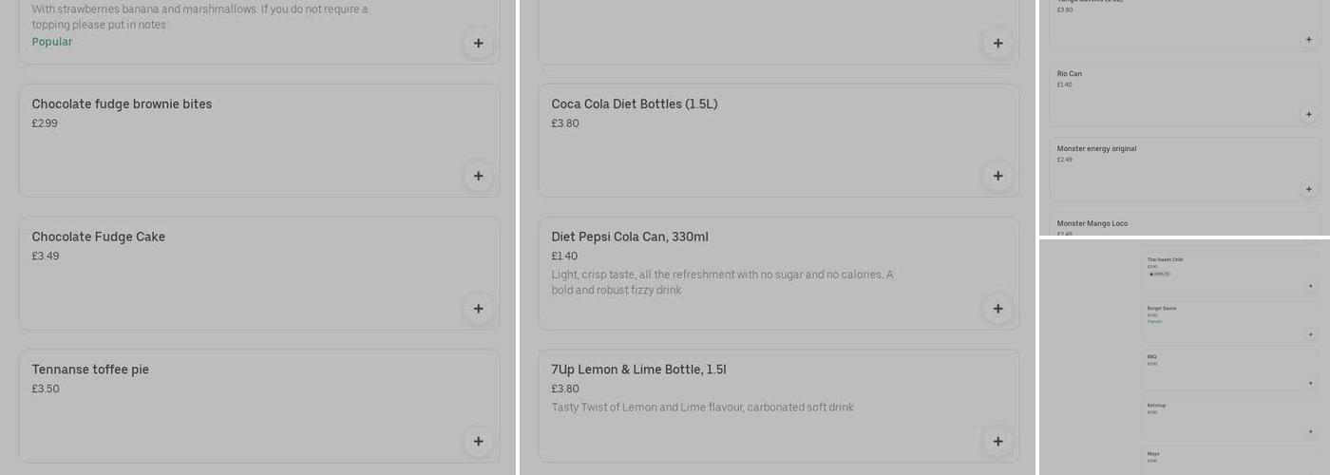Add 7Up Lemon & Lime Bottle

tap(997, 441)
